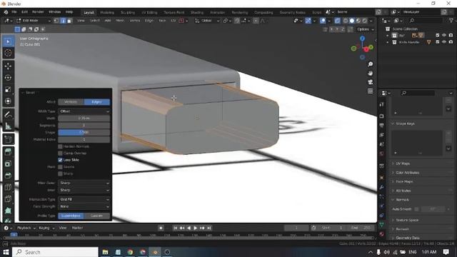Open the File menu
This screenshot has width=457, height=257.
[x=14, y=12]
